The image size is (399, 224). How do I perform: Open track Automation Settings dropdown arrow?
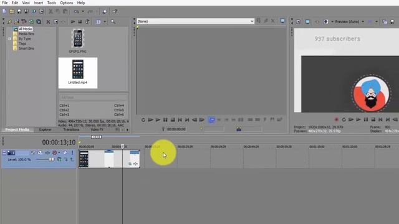59,152
